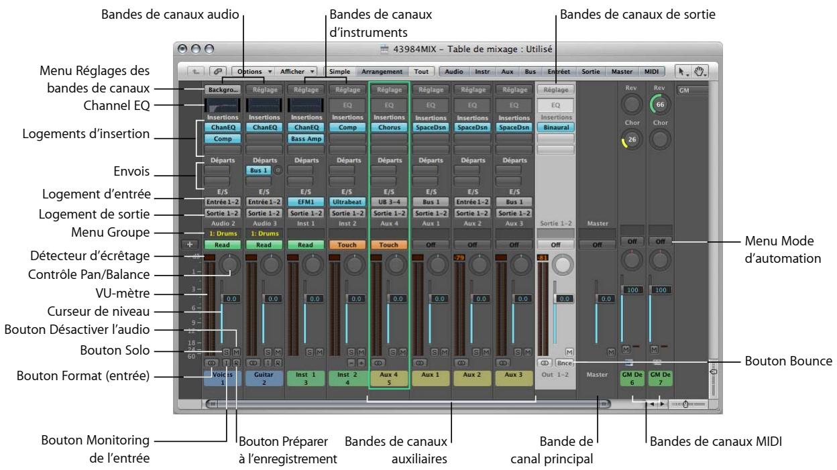Mute the Master channel strip
Image resolution: width=837 pixels, height=470 pixels.
click(610, 351)
